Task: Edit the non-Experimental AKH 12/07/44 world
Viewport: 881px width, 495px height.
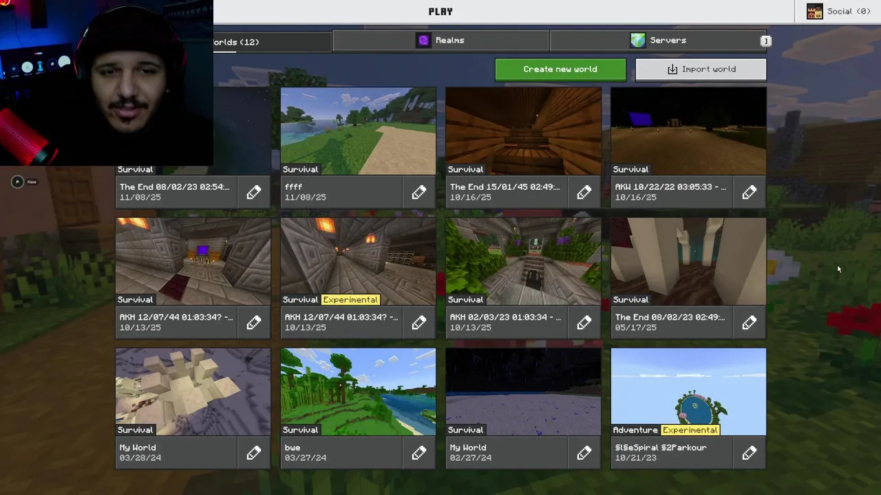Action: pos(254,323)
